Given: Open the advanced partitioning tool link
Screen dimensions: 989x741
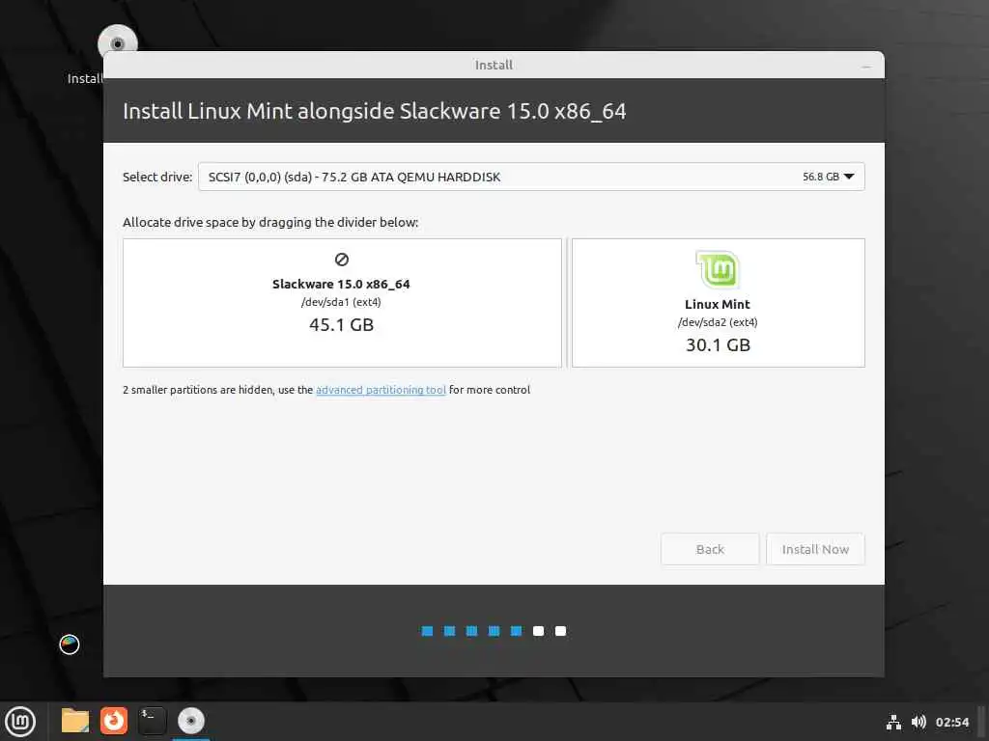Looking at the screenshot, I should click(x=381, y=390).
